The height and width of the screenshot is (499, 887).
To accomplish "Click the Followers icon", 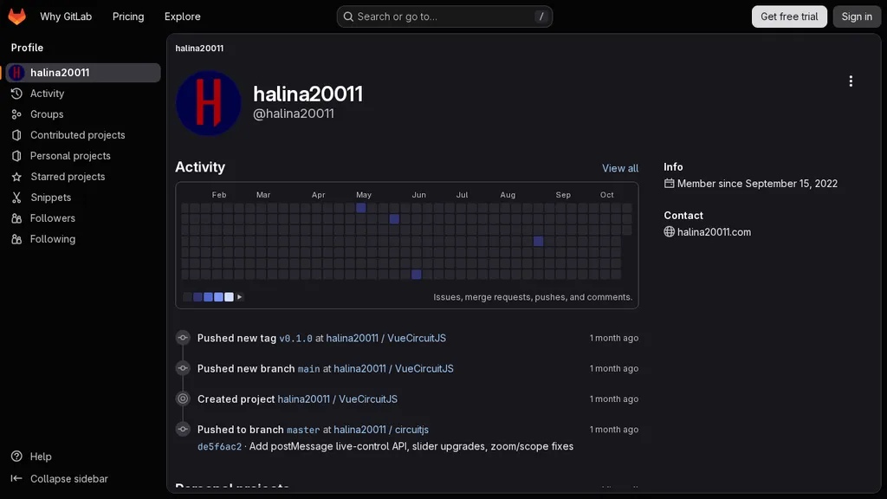I will (16, 217).
